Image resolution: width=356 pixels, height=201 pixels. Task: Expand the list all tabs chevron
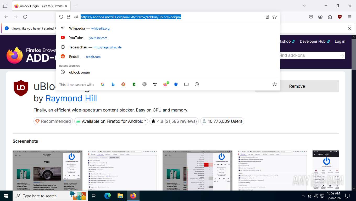(304, 6)
